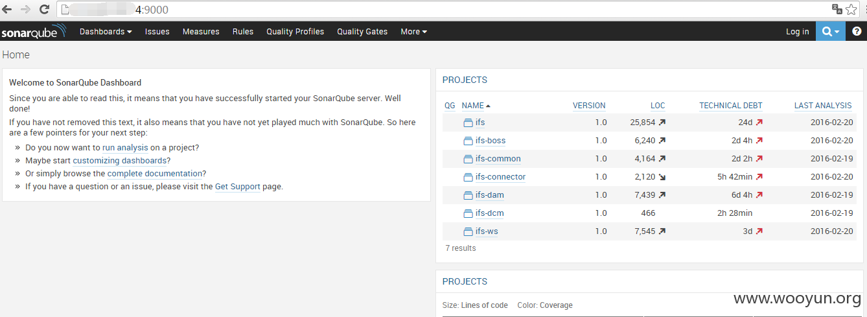Image resolution: width=867 pixels, height=317 pixels.
Task: Click the help question mark icon
Action: coord(857,31)
